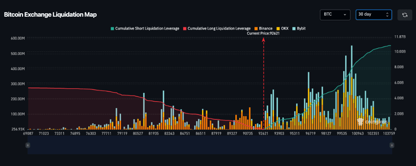Click the 500.00M left axis label
The image size is (416, 166).
(x=18, y=53)
